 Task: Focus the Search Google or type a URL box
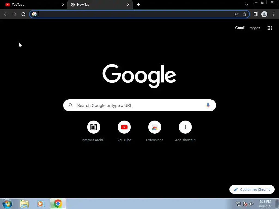139,105
